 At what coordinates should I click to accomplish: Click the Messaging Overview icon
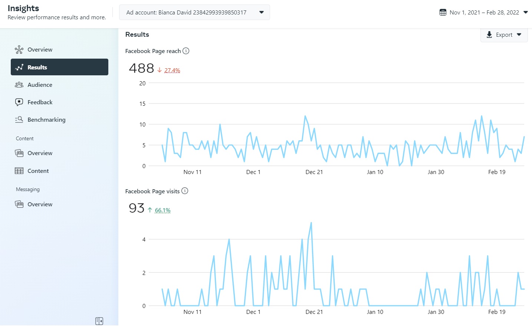coord(19,204)
